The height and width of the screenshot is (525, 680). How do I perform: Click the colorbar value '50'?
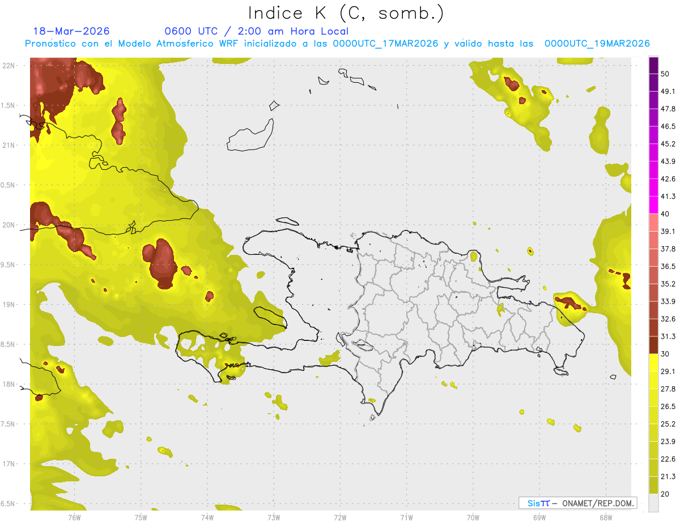665,74
